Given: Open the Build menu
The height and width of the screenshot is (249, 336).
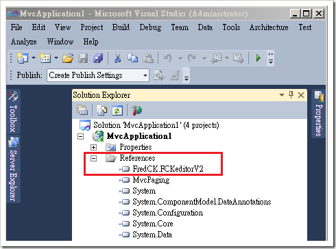Looking at the screenshot, I should coord(121,27).
